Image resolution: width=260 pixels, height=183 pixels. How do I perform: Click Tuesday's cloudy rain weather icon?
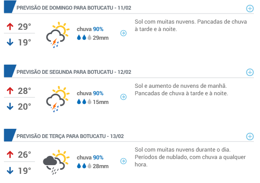[x=56, y=162]
